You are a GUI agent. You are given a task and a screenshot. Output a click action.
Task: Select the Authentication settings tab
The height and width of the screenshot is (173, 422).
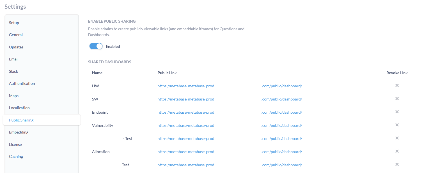click(x=22, y=83)
